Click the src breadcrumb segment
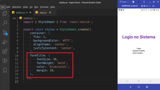Screen dimensions: 160x90 pyautogui.click(x=14, y=18)
